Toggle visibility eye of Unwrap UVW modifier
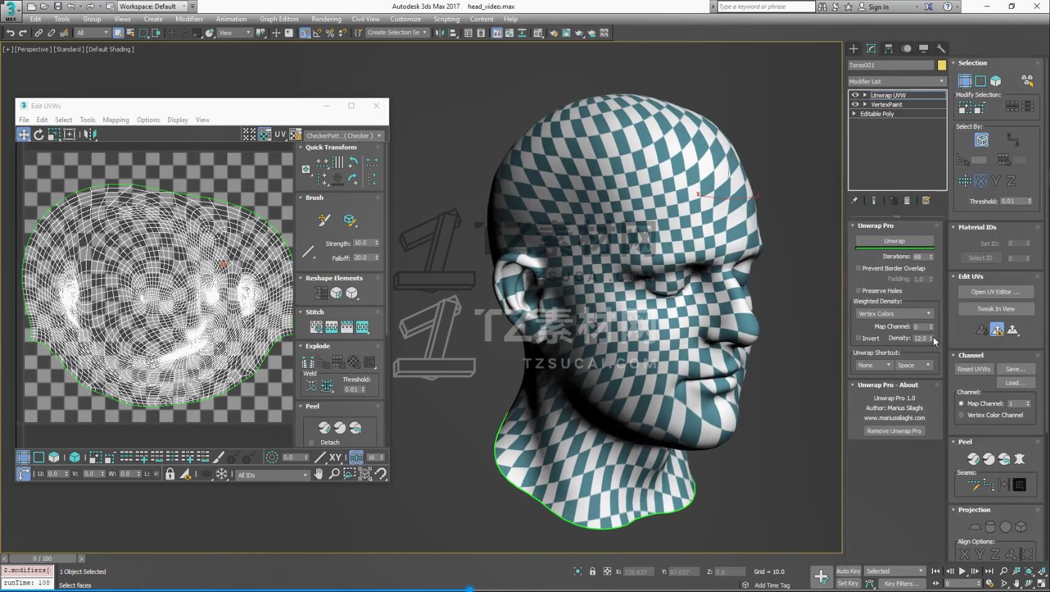The image size is (1050, 592). pyautogui.click(x=855, y=95)
